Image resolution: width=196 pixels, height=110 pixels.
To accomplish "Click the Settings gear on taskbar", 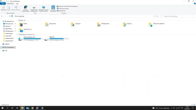I will click(42, 108).
